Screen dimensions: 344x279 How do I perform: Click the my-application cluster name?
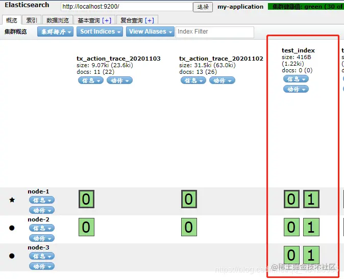coord(240,7)
